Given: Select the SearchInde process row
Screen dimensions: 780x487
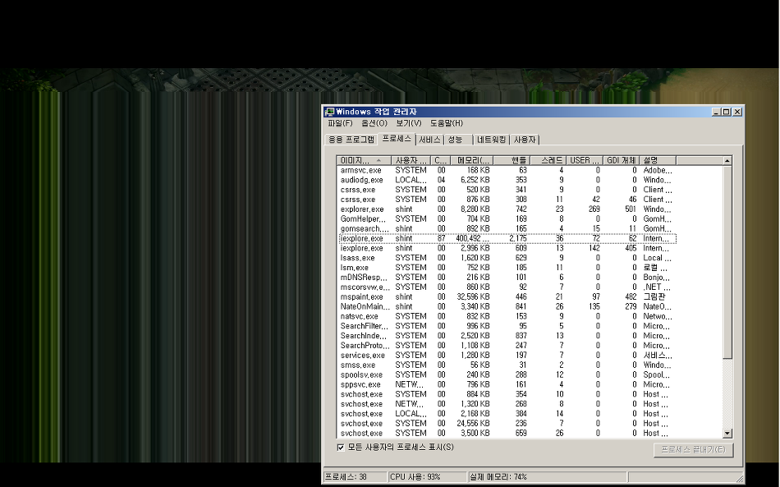Looking at the screenshot, I should point(507,336).
